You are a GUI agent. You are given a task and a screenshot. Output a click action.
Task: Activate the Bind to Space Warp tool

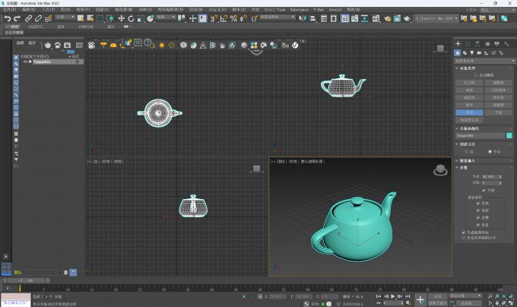tap(48, 18)
